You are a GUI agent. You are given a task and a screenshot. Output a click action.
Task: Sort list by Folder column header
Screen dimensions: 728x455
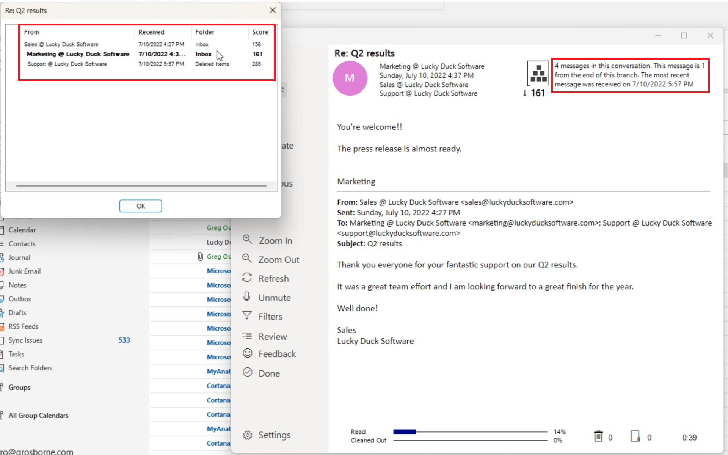pyautogui.click(x=205, y=32)
